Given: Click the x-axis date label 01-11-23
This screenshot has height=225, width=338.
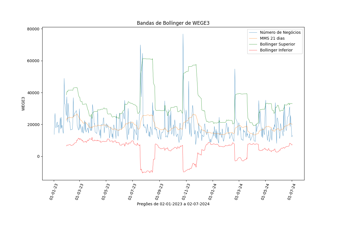Looking at the screenshot, I should click(185, 192).
